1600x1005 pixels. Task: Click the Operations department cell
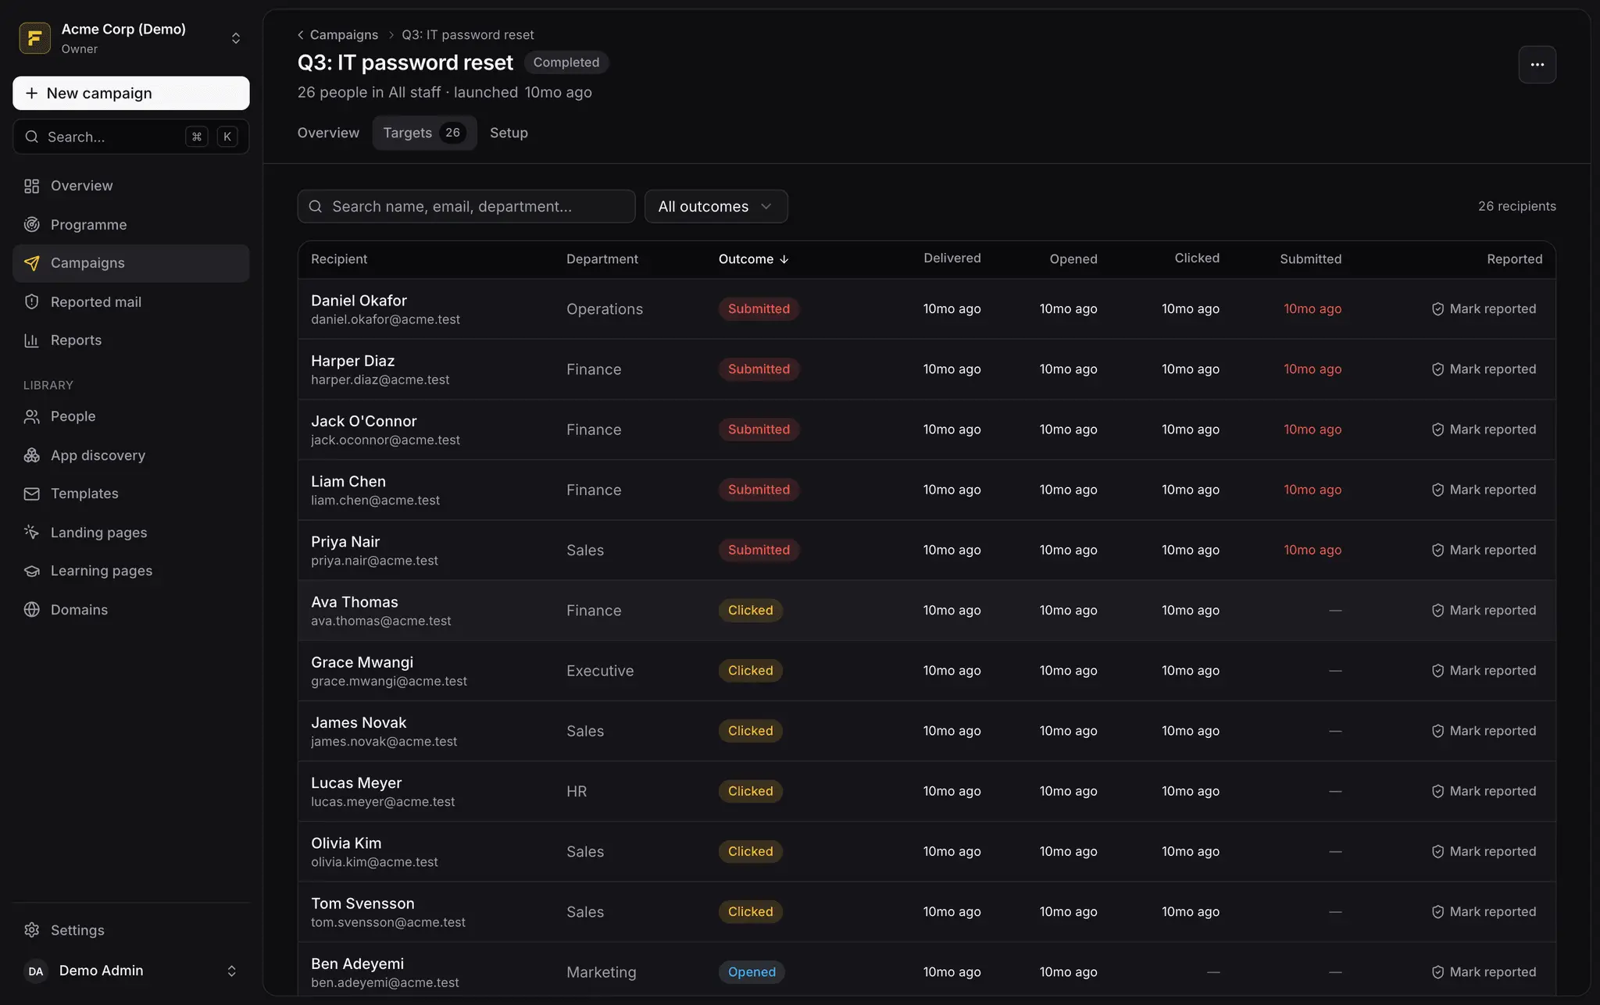pos(605,309)
